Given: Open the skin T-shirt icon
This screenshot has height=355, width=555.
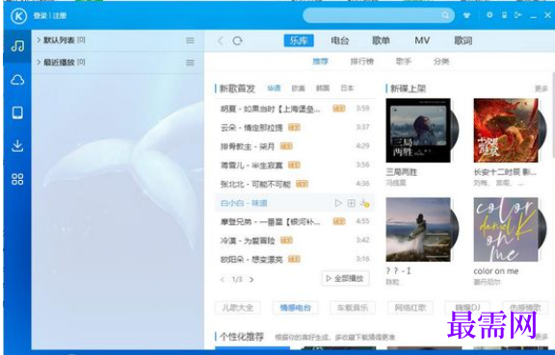Looking at the screenshot, I should pos(467,15).
